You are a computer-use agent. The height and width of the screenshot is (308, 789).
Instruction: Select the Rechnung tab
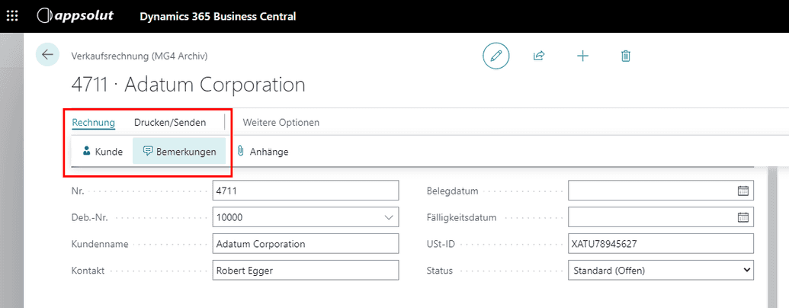click(93, 122)
